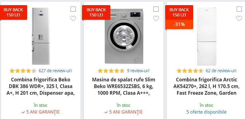Click the star rating of Beko fridge
245x119 pixels.
pos(23,71)
